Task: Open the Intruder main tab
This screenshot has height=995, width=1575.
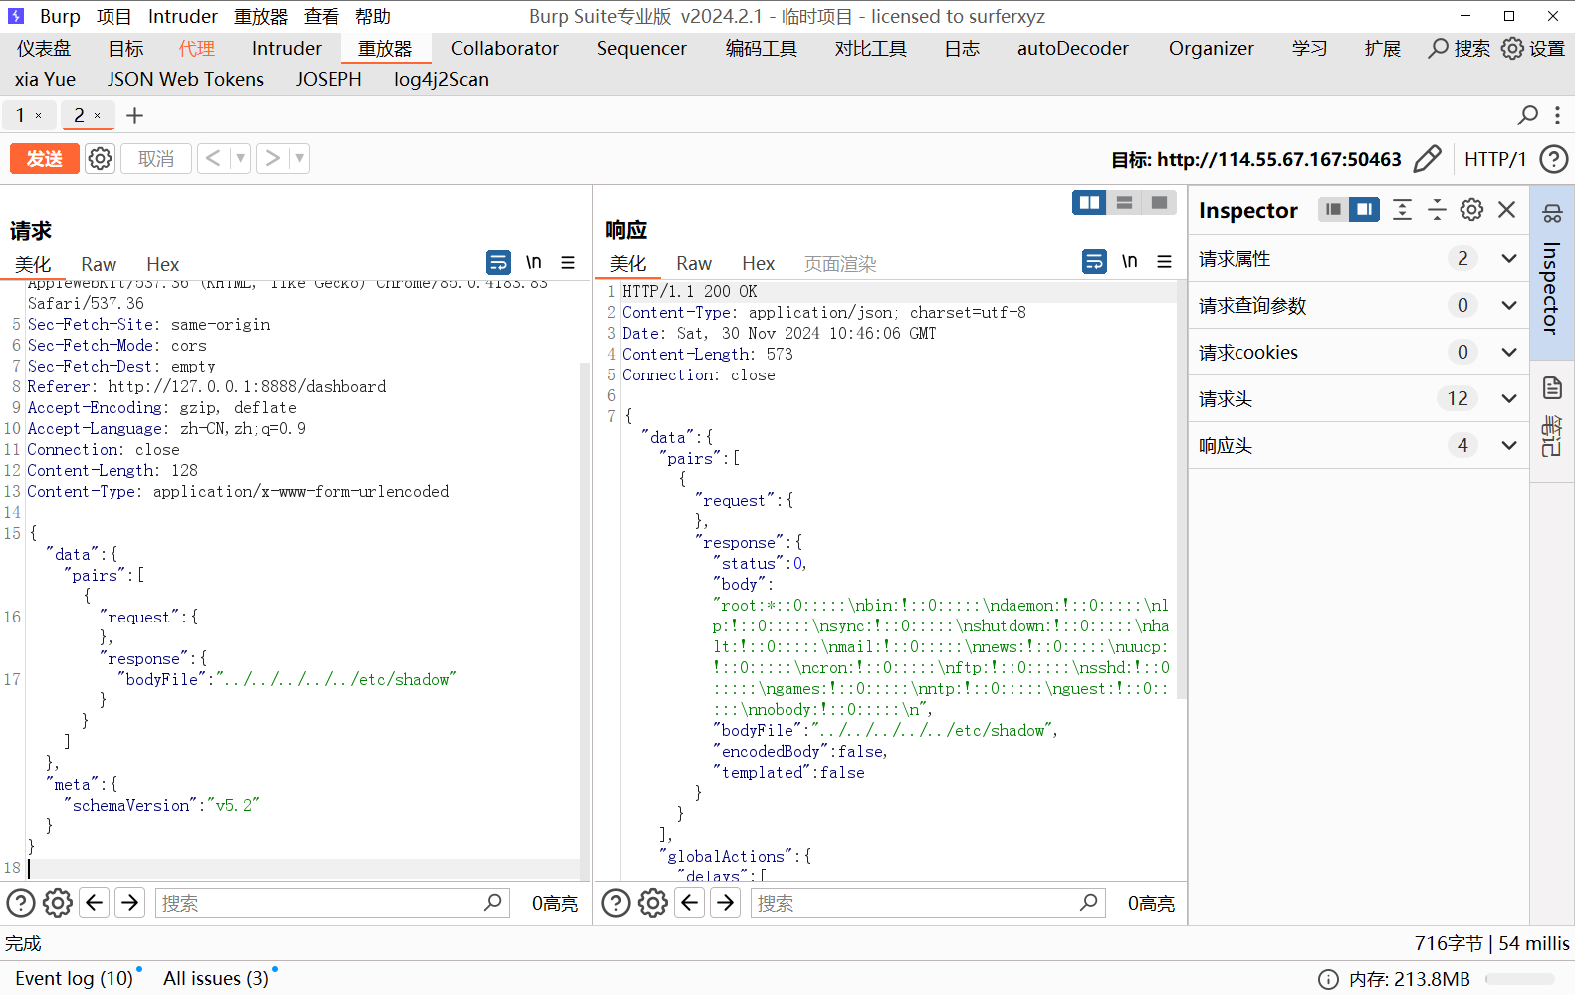Action: tap(287, 48)
